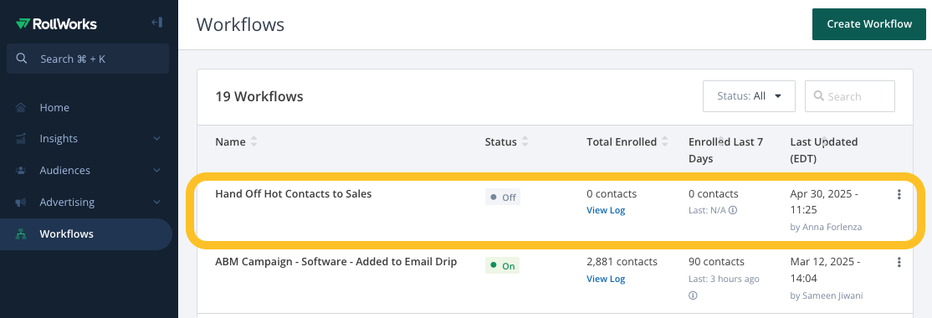The width and height of the screenshot is (932, 318).
Task: Expand the Audiences menu chevron
Action: coord(157,170)
